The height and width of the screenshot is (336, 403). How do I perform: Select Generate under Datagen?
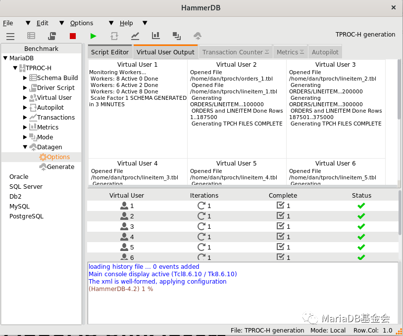coord(59,167)
